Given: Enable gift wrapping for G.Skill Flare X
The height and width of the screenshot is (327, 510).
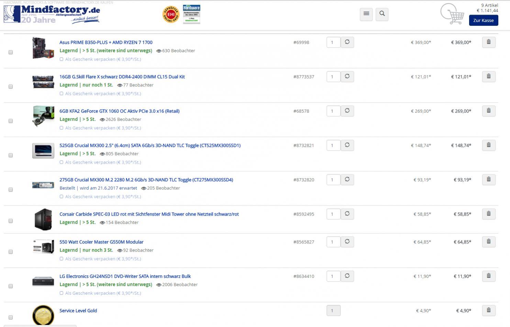Looking at the screenshot, I should pyautogui.click(x=62, y=94).
